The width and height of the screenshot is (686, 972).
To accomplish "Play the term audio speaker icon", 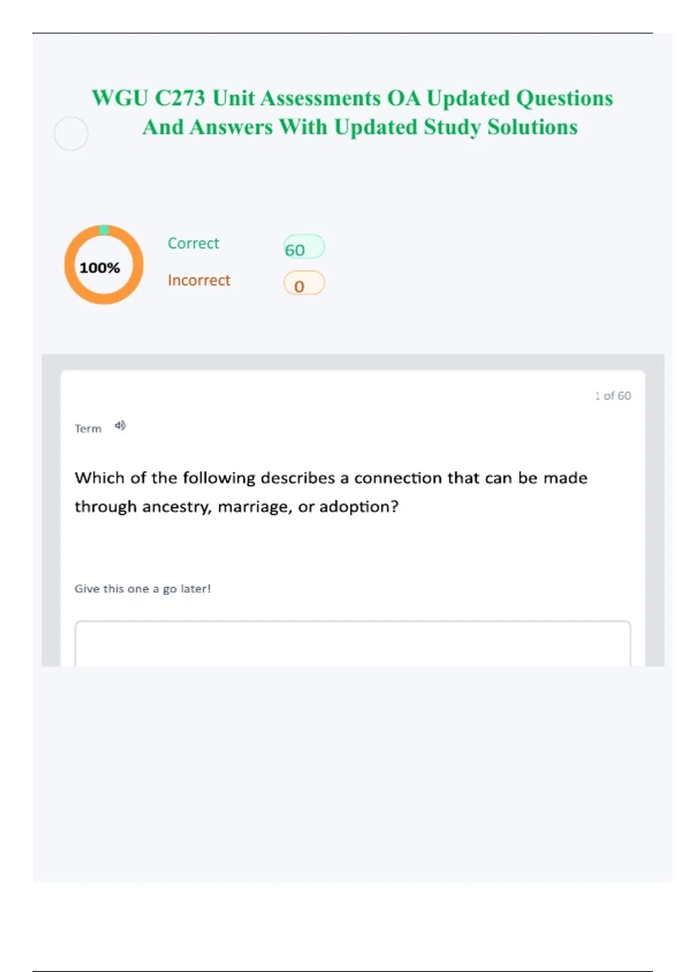I will click(120, 426).
